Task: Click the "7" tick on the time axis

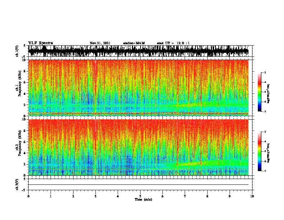Action: [x=185, y=196]
